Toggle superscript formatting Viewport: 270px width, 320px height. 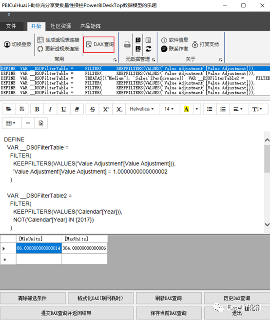[106, 109]
